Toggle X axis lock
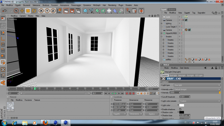The height and width of the screenshot is (126, 224). click(41, 11)
